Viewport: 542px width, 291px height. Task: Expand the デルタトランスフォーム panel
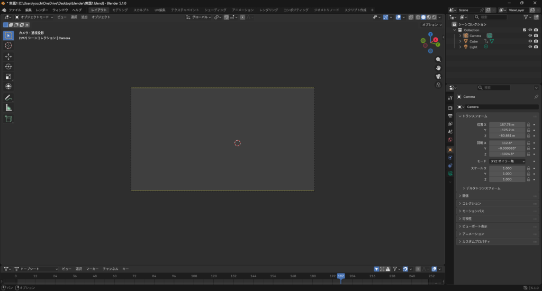(482, 188)
